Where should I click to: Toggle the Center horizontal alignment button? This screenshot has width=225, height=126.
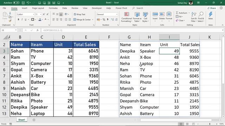tap(57, 20)
